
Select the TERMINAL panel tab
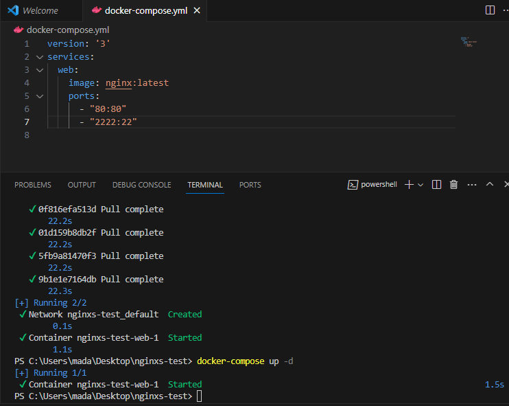pyautogui.click(x=205, y=185)
